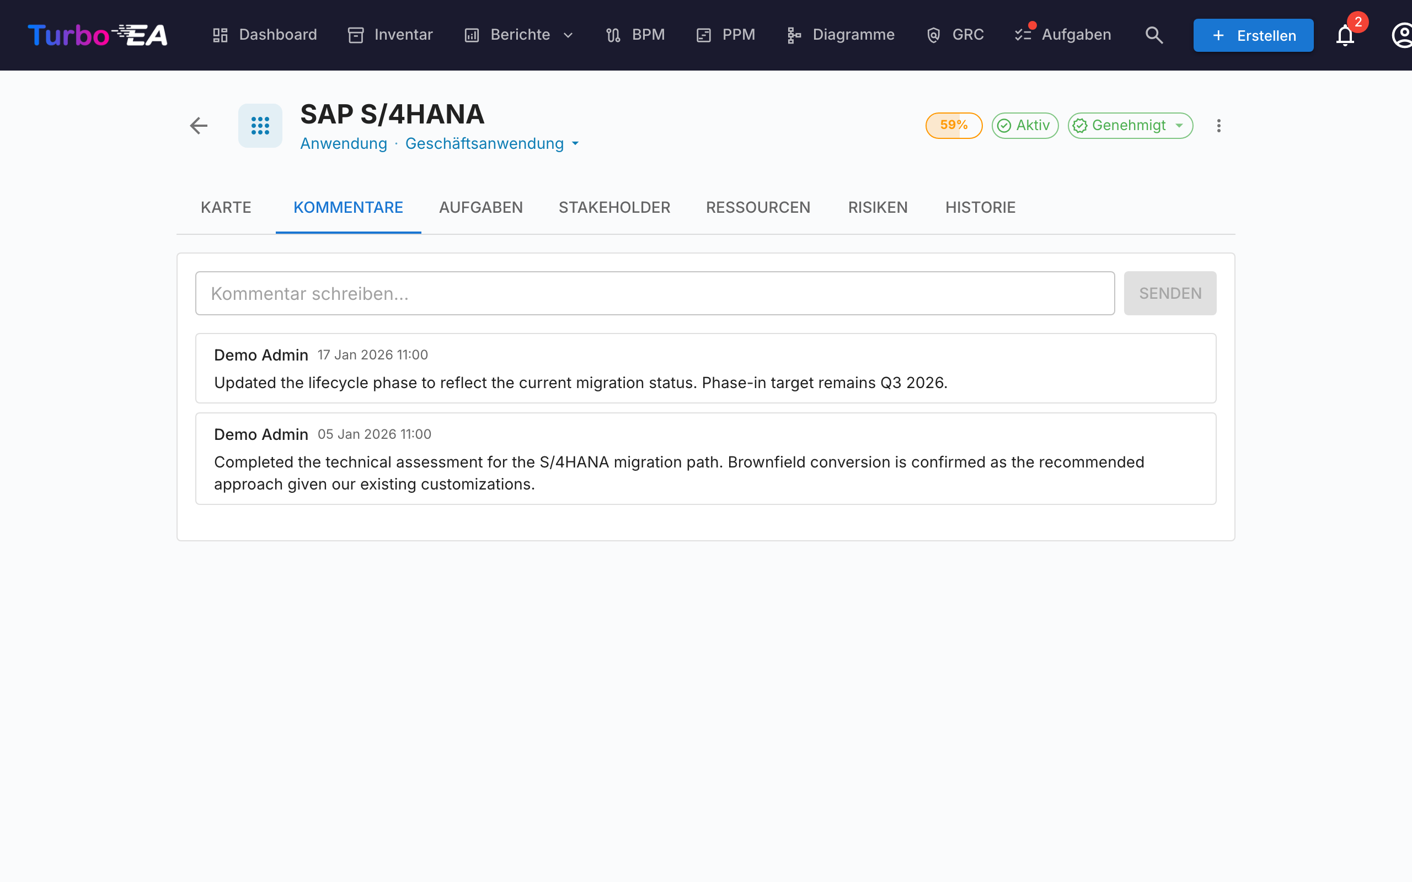Open the Ressourcen tab
Image resolution: width=1412 pixels, height=882 pixels.
(x=758, y=208)
